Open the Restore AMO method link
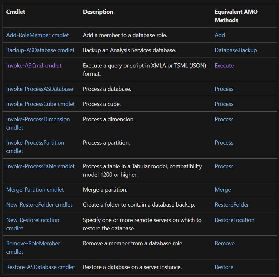The width and height of the screenshot is (279, 277). pos(224,267)
